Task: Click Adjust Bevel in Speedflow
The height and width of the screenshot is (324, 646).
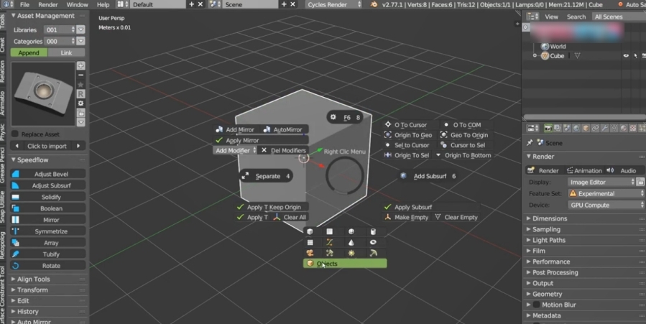Action: pyautogui.click(x=48, y=174)
